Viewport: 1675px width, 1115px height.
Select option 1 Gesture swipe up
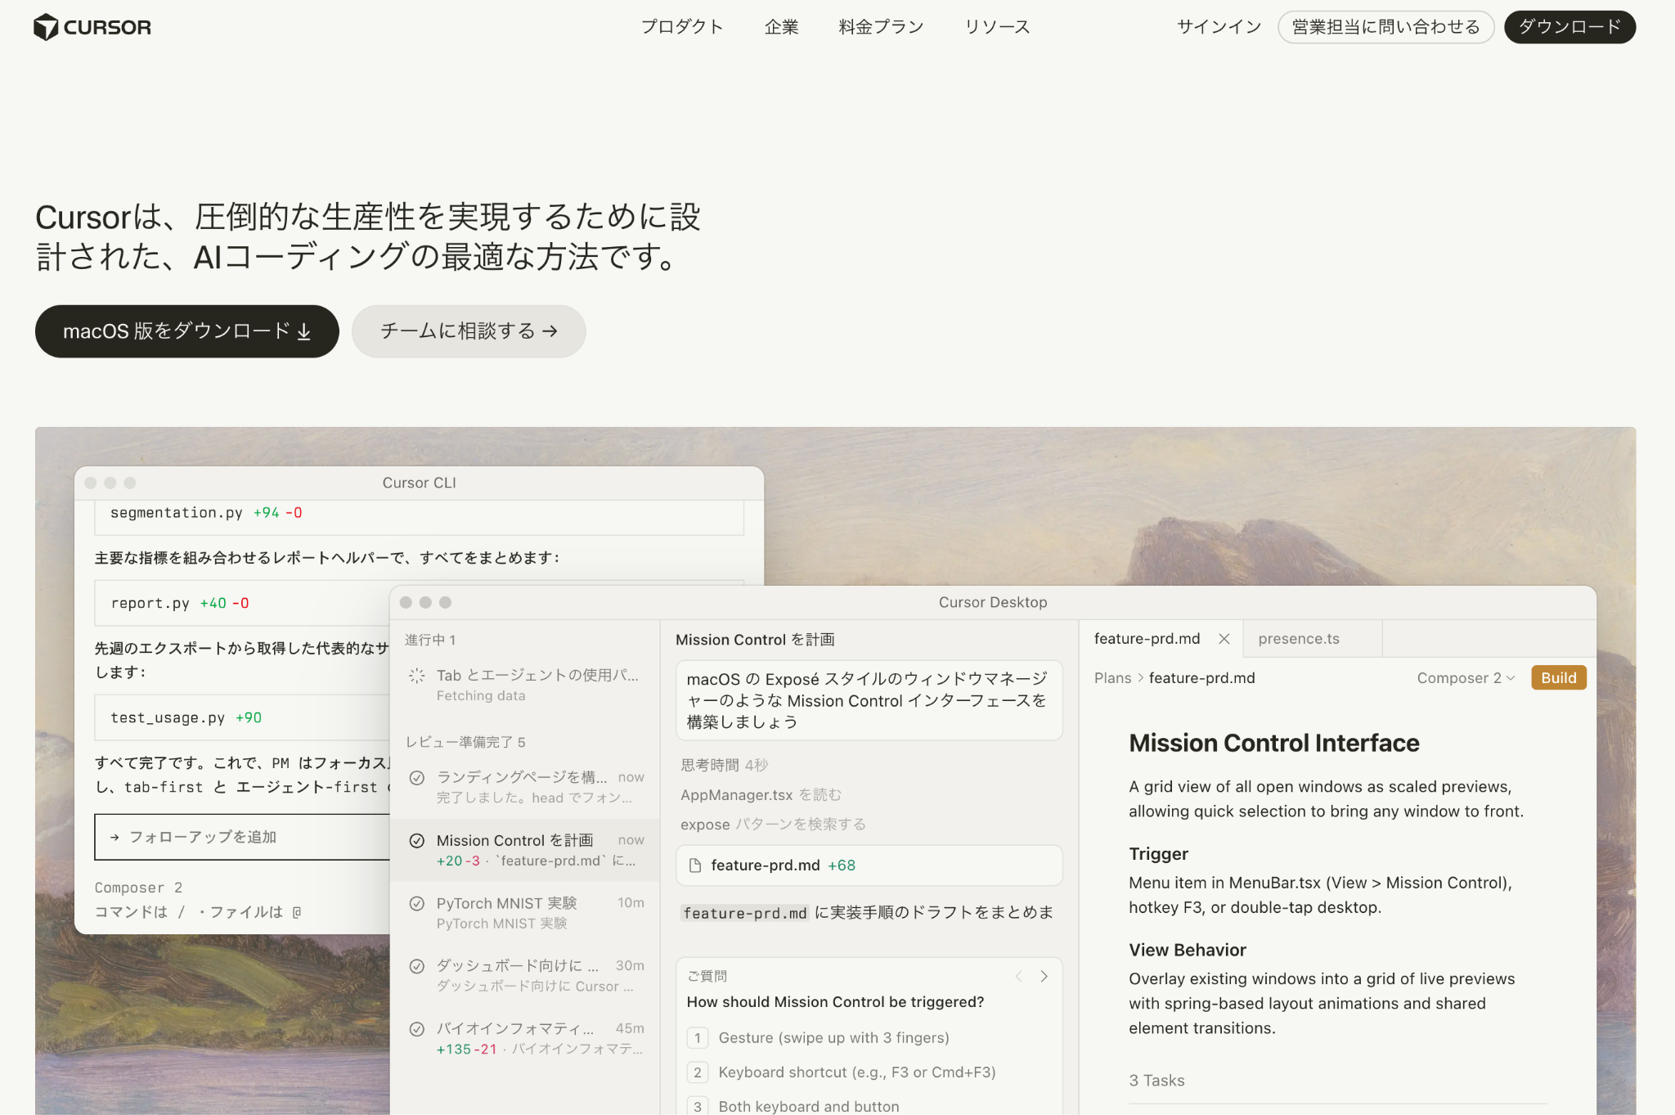pos(833,1037)
